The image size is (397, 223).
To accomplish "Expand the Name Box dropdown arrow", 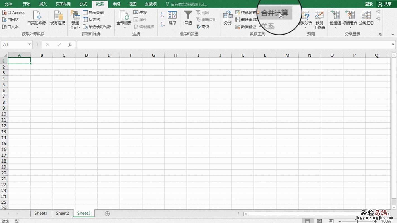I will [x=30, y=45].
